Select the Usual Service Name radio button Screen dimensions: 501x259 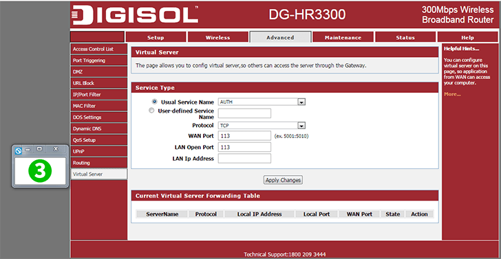click(x=155, y=102)
